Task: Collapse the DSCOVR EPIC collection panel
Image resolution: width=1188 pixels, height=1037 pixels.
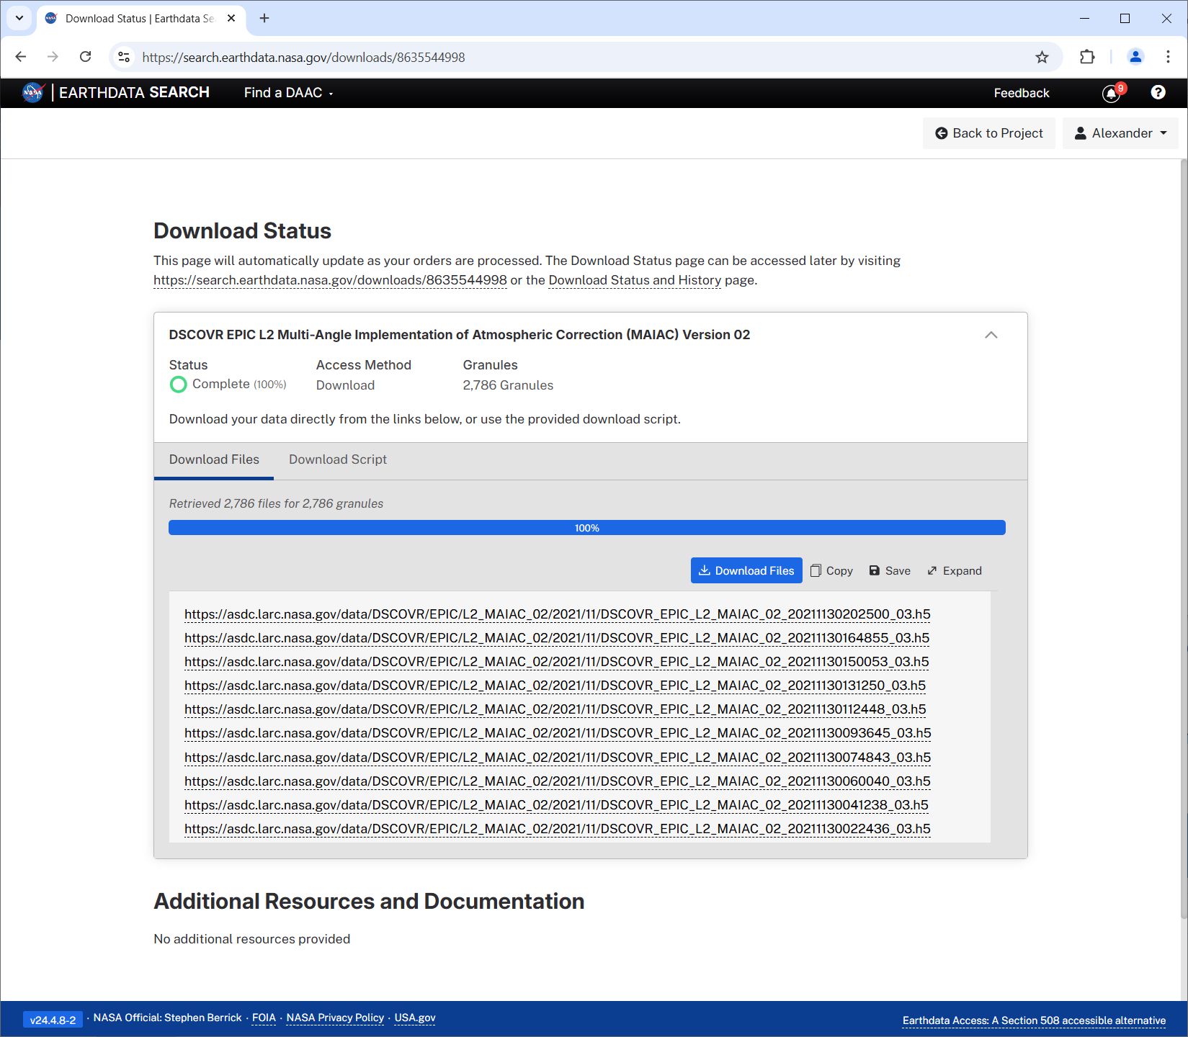Action: coord(991,335)
